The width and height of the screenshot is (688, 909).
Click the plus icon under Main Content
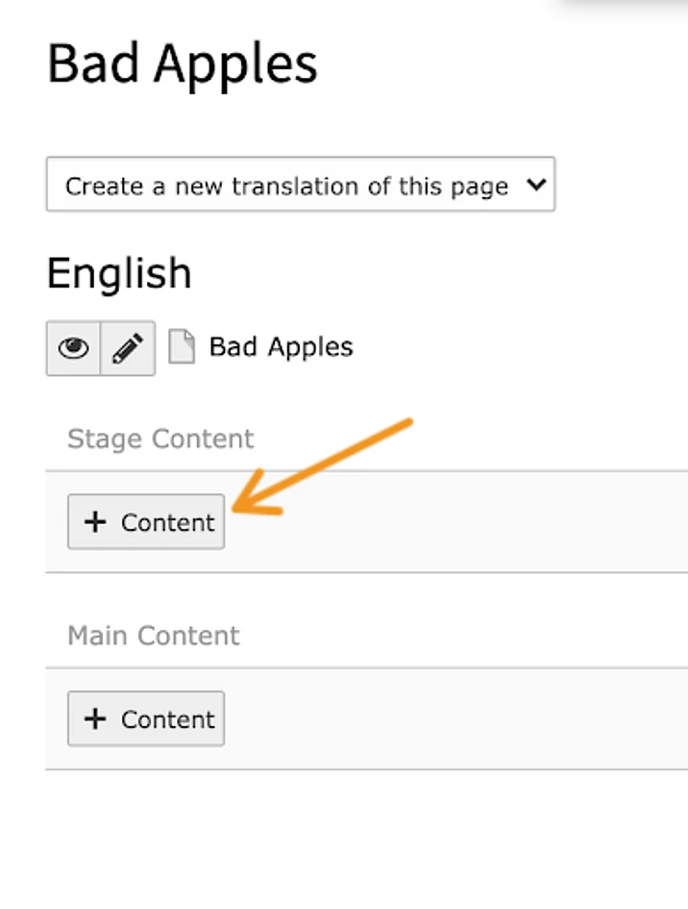tap(95, 720)
